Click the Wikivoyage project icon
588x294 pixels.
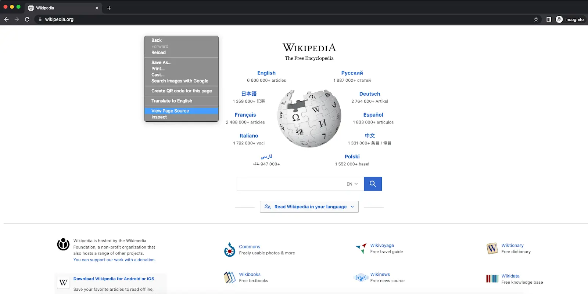tap(361, 248)
